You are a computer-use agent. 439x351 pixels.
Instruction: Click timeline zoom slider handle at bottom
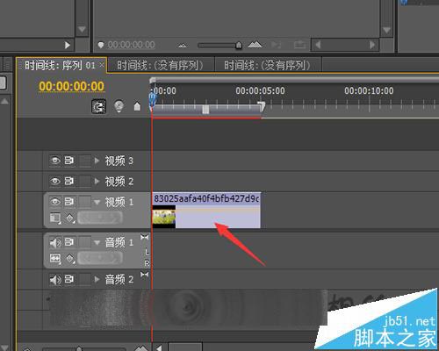(79, 348)
